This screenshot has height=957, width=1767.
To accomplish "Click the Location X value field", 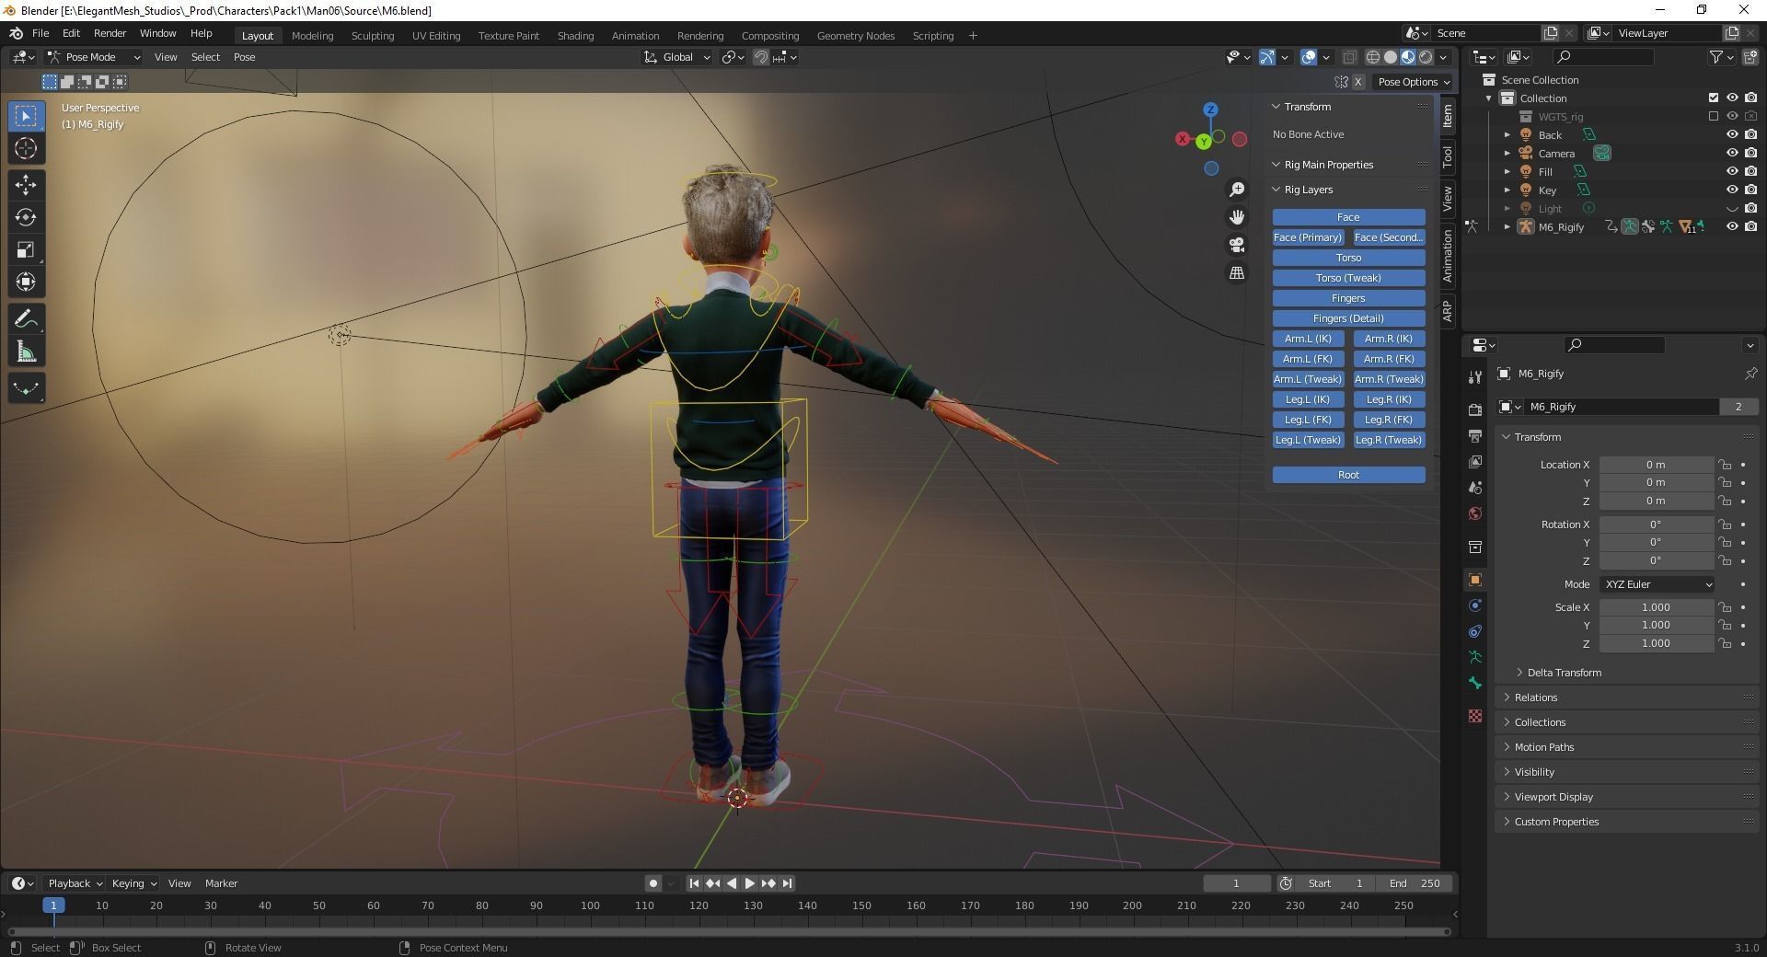I will coord(1656,465).
